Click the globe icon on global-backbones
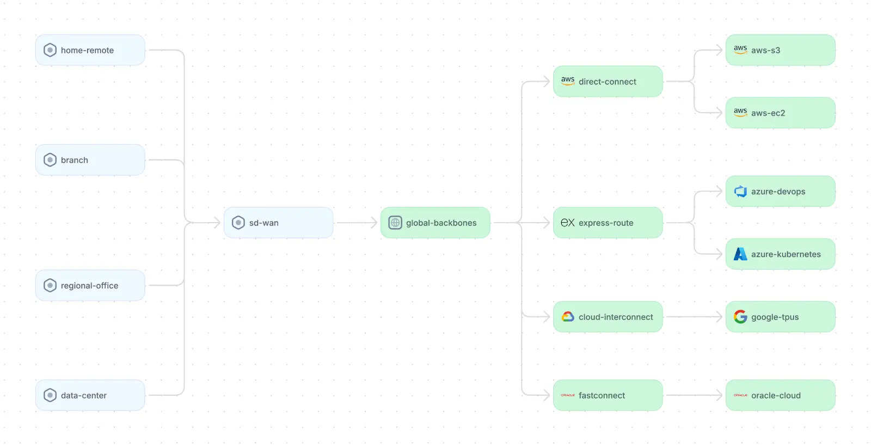 coord(395,223)
